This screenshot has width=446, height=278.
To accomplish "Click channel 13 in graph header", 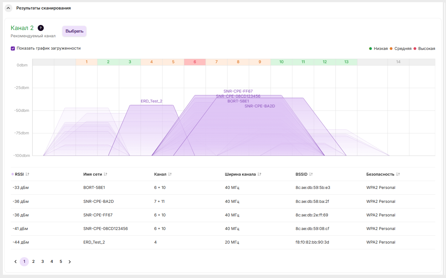I will (346, 62).
